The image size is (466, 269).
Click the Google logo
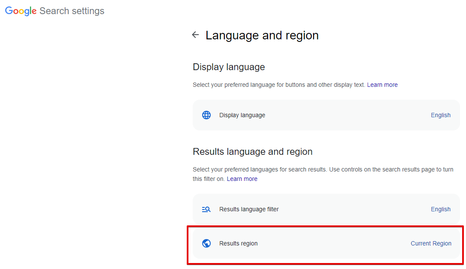click(20, 11)
